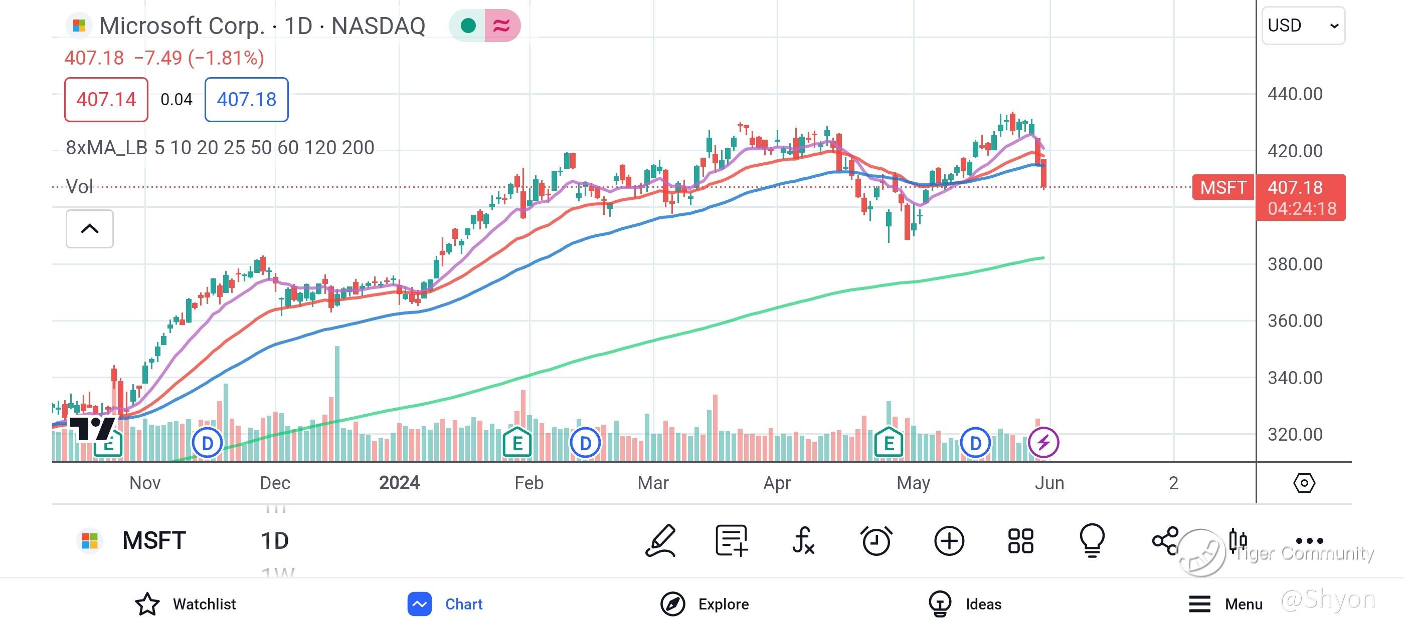Click the TradingView logo on chart

(93, 429)
